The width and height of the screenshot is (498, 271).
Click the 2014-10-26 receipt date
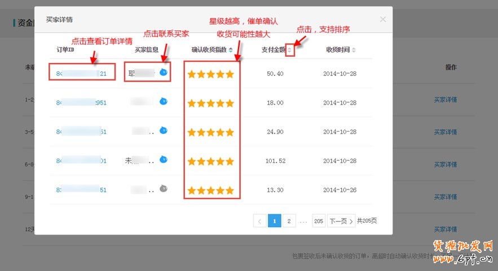point(340,190)
